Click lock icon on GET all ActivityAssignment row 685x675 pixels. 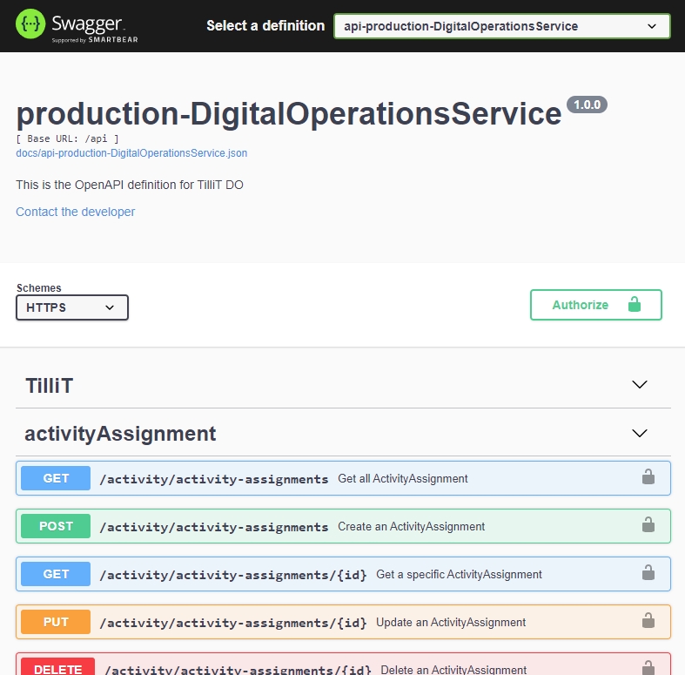click(x=648, y=477)
